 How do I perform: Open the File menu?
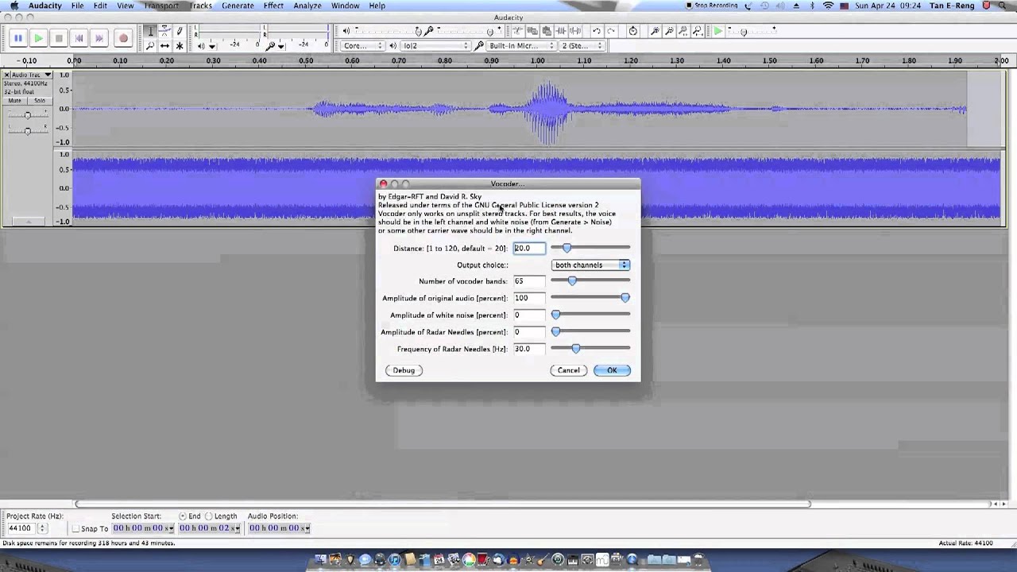77,6
